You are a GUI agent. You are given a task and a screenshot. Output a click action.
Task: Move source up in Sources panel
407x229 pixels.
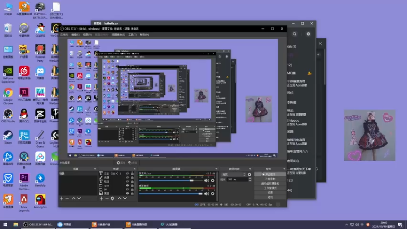point(120,198)
